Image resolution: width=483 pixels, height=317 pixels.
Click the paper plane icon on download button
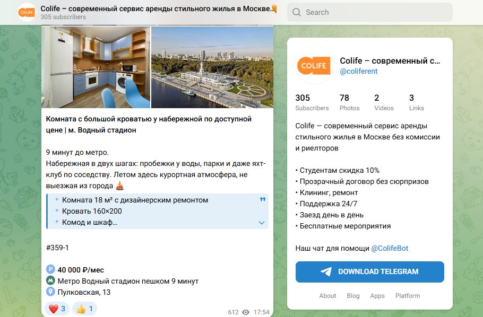(x=326, y=271)
